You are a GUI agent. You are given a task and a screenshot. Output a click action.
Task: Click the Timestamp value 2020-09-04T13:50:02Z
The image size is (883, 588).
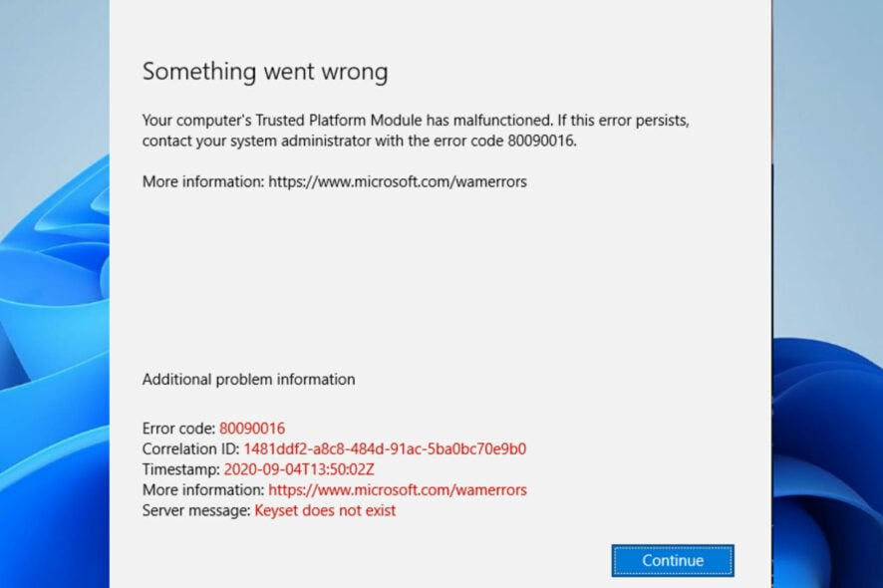[x=297, y=468]
